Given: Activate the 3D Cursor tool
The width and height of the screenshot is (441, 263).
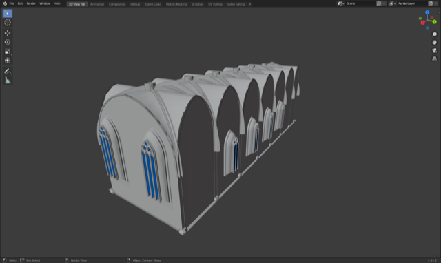Looking at the screenshot, I should click(x=8, y=23).
